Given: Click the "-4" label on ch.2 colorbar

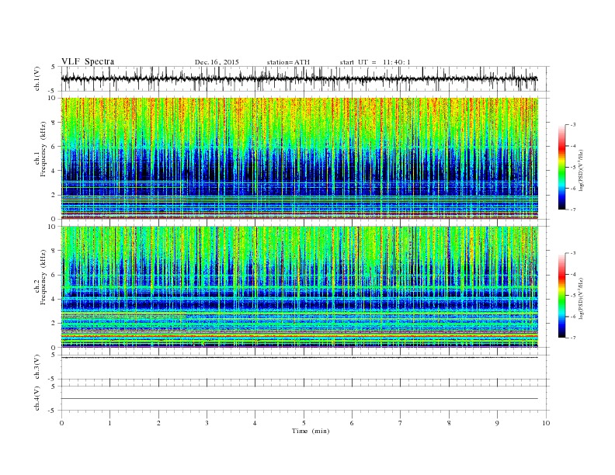Looking at the screenshot, I should coord(573,274).
